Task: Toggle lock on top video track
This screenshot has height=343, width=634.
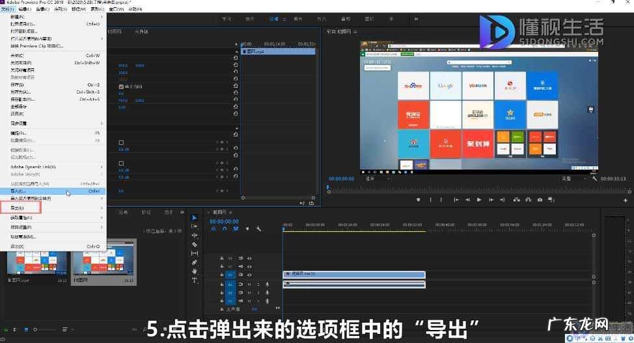Action: [x=221, y=259]
